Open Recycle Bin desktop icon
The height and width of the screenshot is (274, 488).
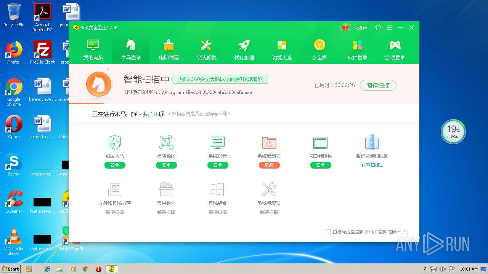point(14,15)
